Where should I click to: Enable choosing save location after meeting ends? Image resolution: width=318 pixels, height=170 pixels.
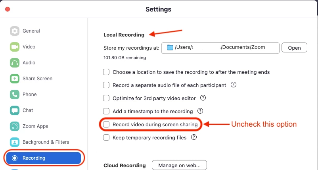(x=106, y=72)
